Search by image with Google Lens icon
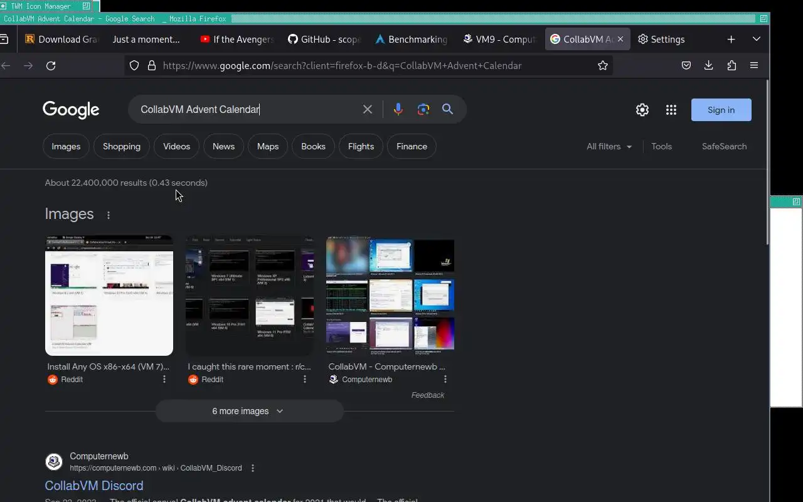 [x=423, y=109]
